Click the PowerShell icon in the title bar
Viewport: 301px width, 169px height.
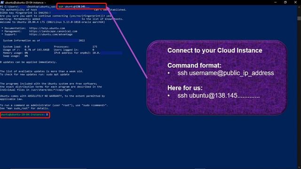[2, 2]
